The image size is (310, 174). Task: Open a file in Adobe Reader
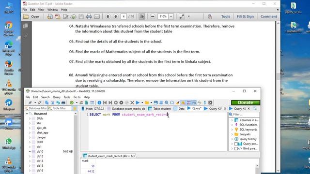coord(31,16)
